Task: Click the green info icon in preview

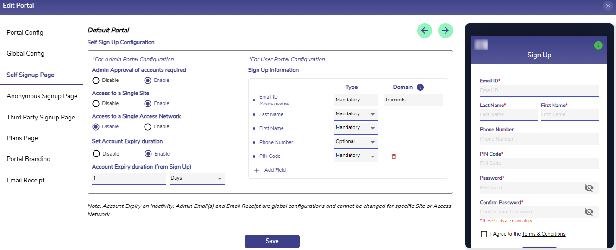Action: click(598, 45)
